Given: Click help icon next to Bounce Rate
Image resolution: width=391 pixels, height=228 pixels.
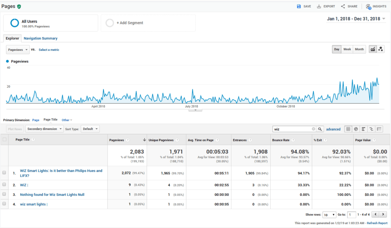Looking at the screenshot, I should [293, 140].
